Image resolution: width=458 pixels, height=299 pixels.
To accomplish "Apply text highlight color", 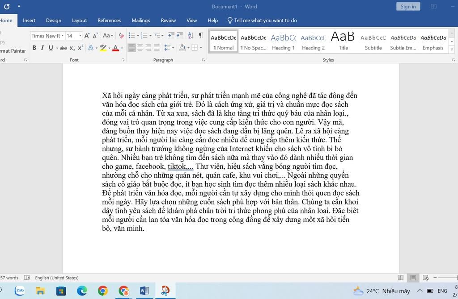I will [103, 48].
